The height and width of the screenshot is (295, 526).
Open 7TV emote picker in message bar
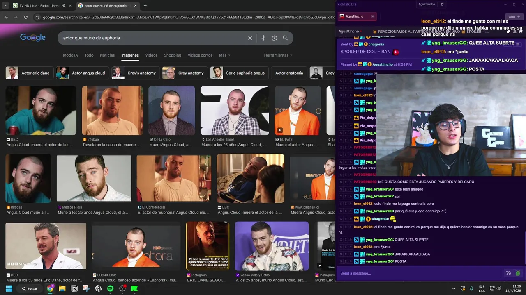[508, 273]
